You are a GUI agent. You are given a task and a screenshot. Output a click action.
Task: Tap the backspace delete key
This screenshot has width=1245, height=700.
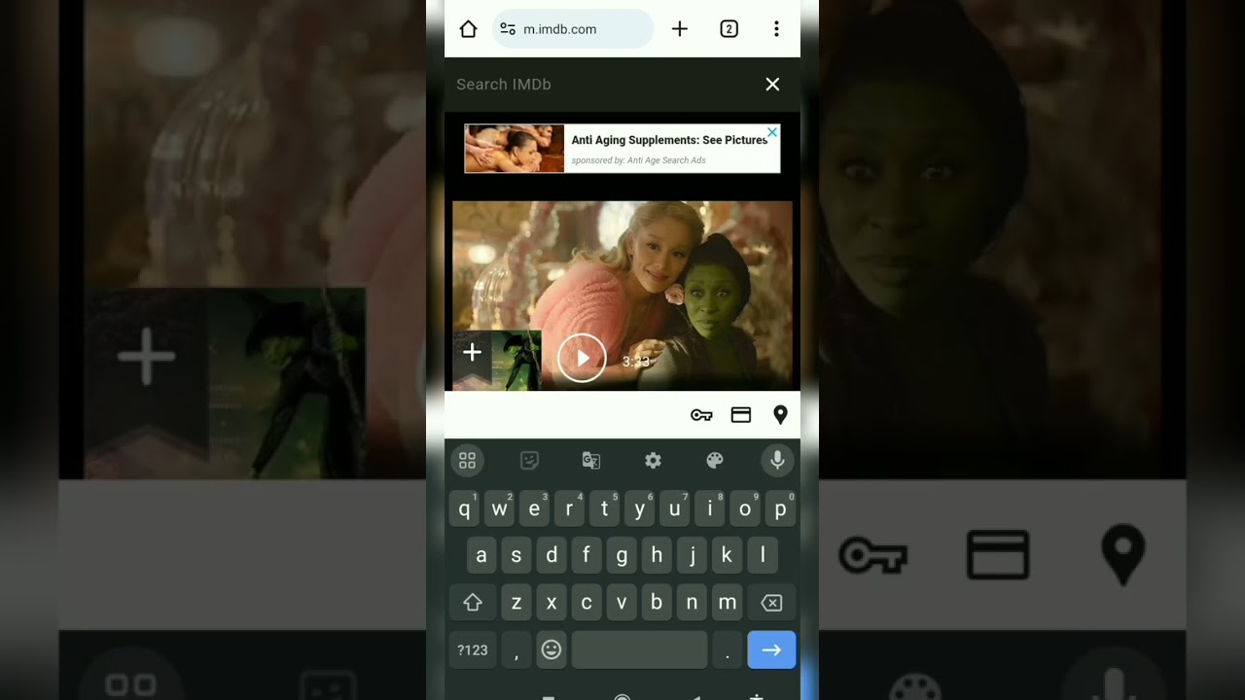(x=771, y=603)
